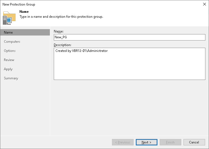This screenshot has width=209, height=149.
Task: Click the 'New Protection Group' window title
Action: [19, 4]
